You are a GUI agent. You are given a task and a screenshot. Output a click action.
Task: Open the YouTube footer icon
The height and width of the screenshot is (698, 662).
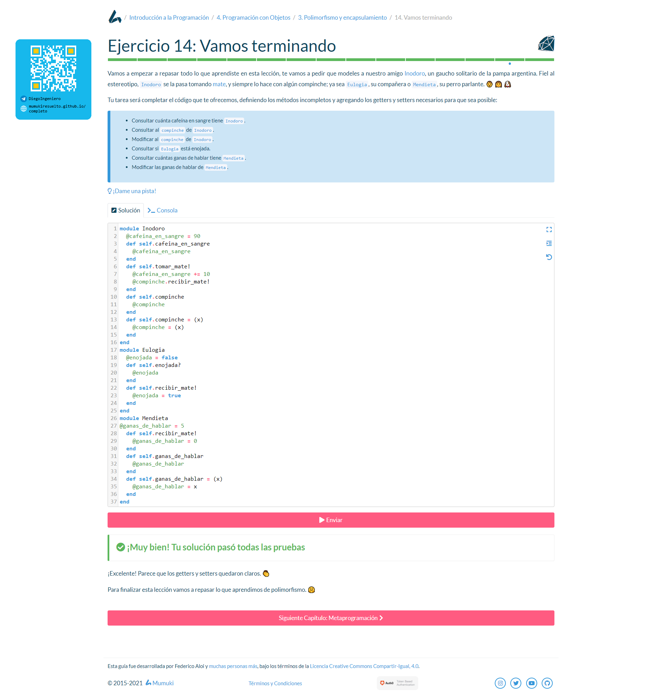click(531, 683)
